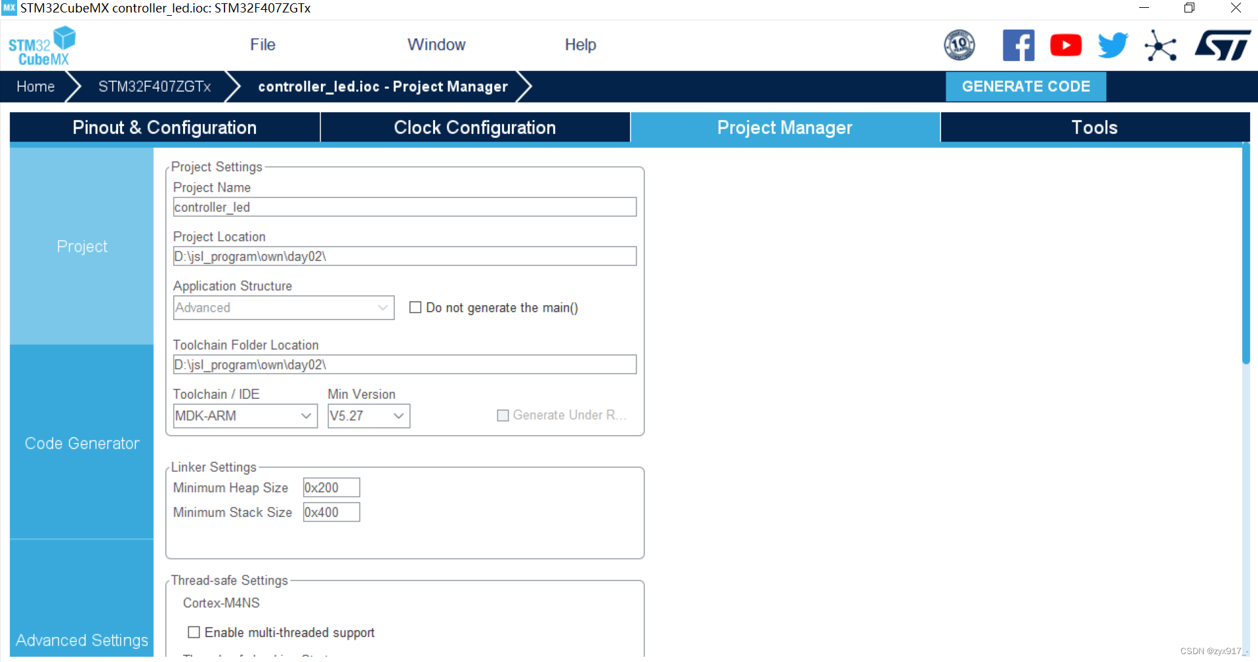Click the STM32F407ZGTx breadcrumb
Screen dimensions: 1258x662
(155, 87)
